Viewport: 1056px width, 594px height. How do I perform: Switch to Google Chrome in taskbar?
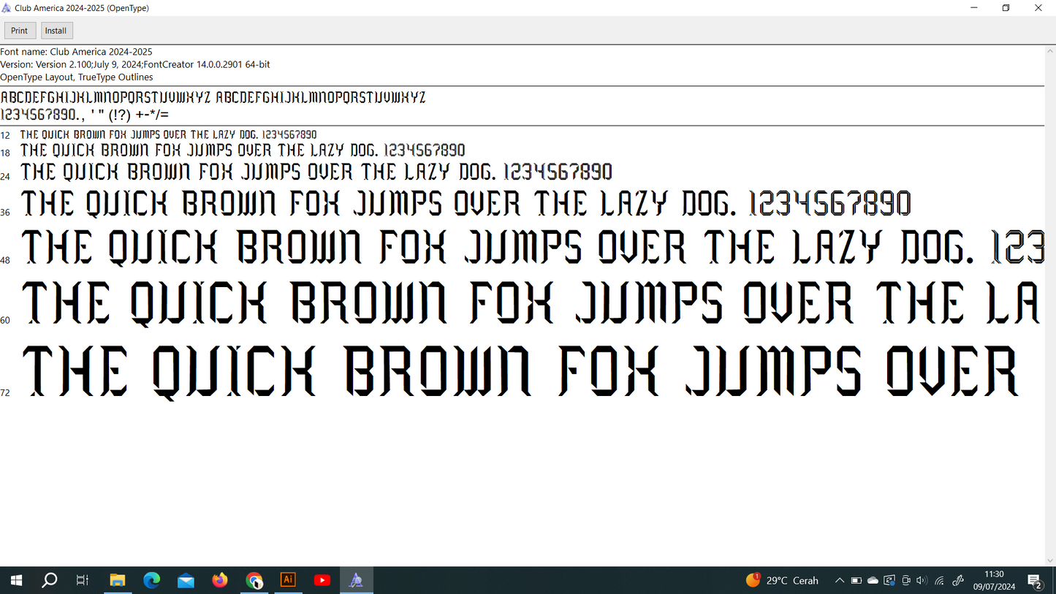[x=254, y=580]
